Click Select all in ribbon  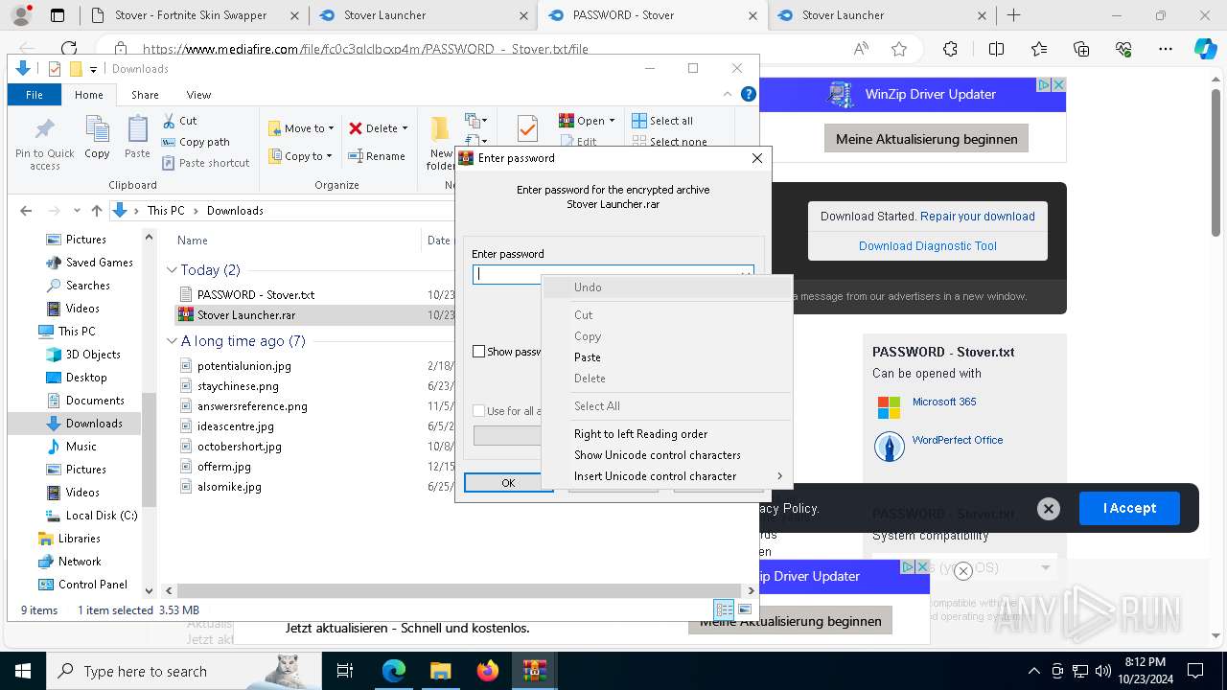[662, 121]
